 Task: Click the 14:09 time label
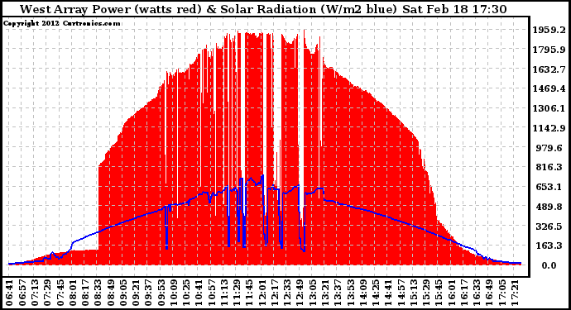(x=362, y=293)
